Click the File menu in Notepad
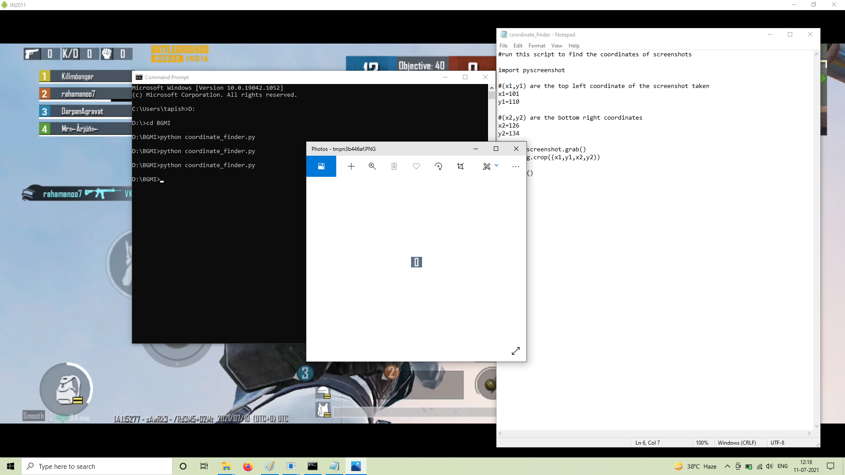 (x=503, y=45)
